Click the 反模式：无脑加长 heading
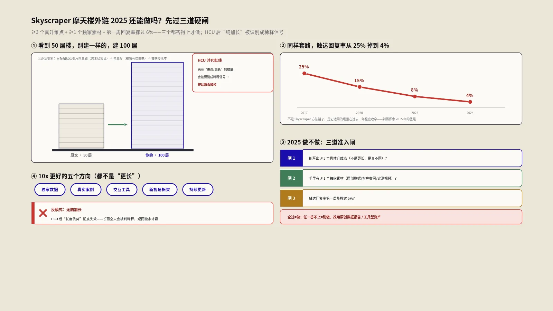 pyautogui.click(x=66, y=210)
